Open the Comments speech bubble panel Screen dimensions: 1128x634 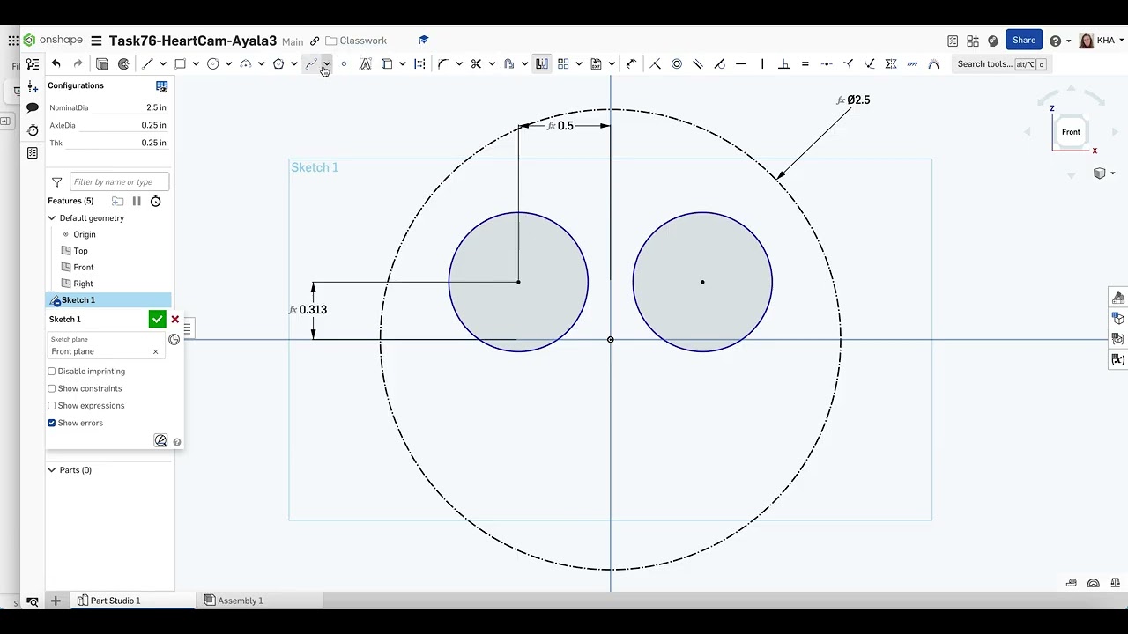point(33,107)
